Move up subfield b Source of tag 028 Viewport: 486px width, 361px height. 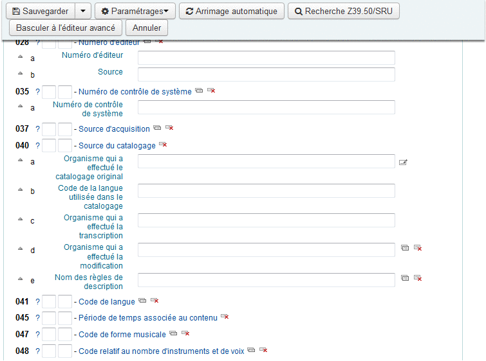point(20,73)
